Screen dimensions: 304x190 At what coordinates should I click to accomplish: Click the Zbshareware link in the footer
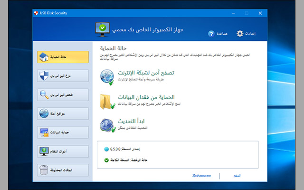pos(202,176)
